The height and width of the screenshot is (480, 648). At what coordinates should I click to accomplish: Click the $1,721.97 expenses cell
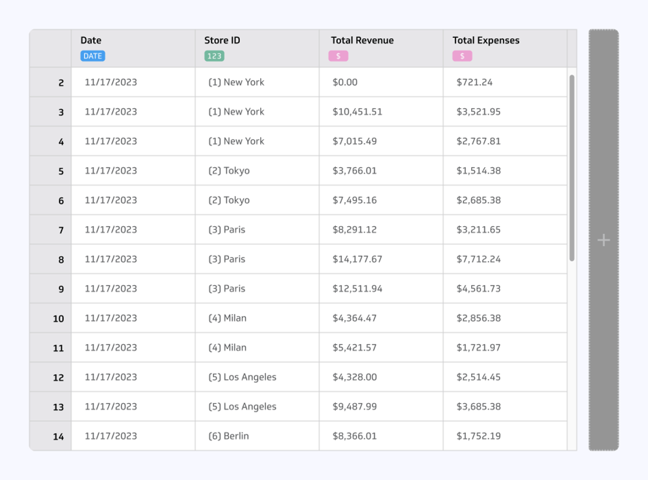(x=505, y=348)
